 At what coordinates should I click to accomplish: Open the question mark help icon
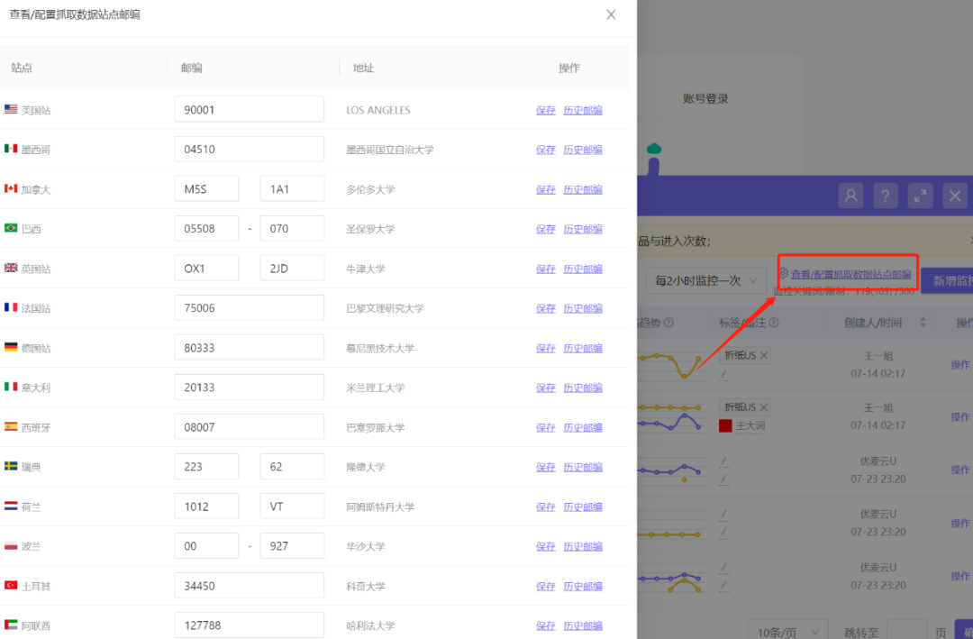886,196
